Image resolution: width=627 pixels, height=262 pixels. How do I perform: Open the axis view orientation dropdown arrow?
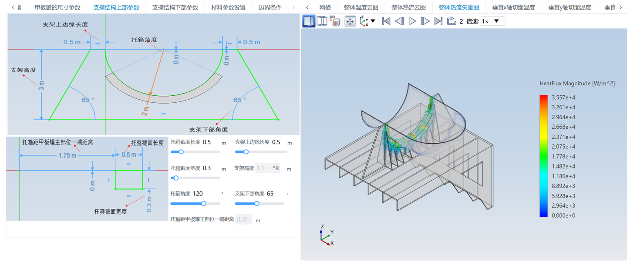click(x=373, y=21)
